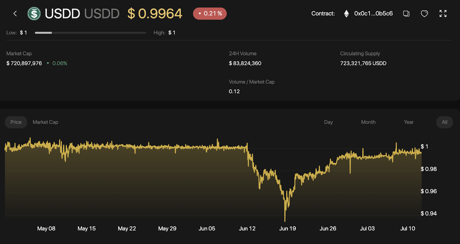The image size is (460, 244).
Task: Click the Volume / Market Cap value 0.12
Action: (234, 91)
